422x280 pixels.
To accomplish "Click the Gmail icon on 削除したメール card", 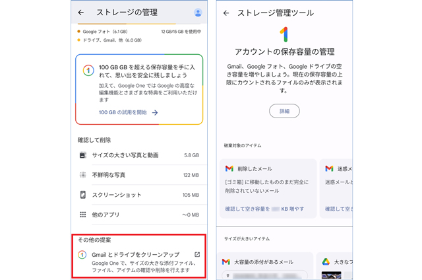I will 229,168.
